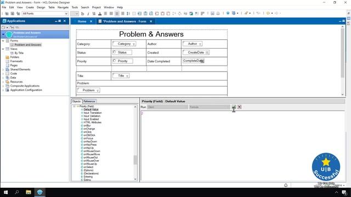This screenshot has width=351, height=197.
Task: Select Input Validation event
Action: pyautogui.click(x=92, y=116)
